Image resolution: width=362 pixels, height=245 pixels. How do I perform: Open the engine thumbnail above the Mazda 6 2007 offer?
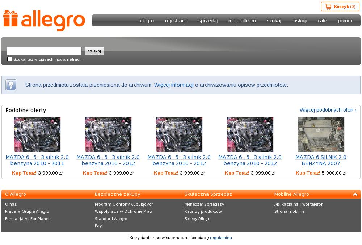click(x=321, y=134)
